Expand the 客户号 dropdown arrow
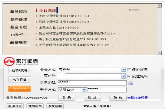166x110 pixels. coord(124,76)
